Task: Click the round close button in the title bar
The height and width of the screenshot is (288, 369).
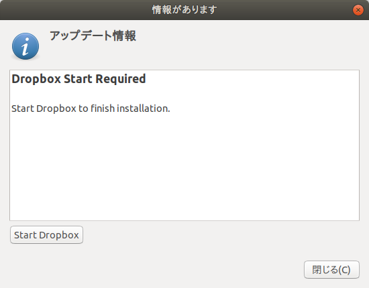Action: pos(358,10)
